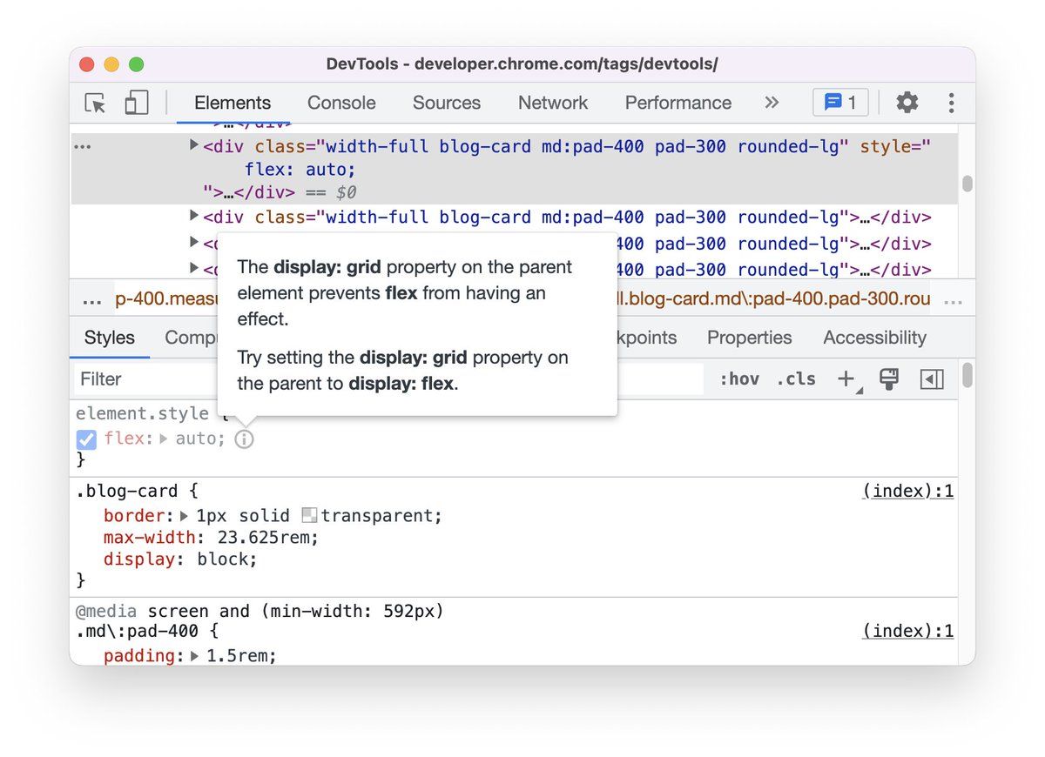Uncheck the flex: auto property checkbox
1045x757 pixels.
click(x=86, y=439)
